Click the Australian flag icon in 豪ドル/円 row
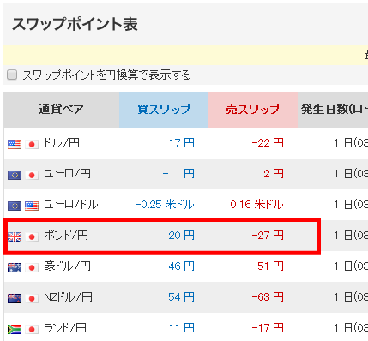 pos(15,267)
